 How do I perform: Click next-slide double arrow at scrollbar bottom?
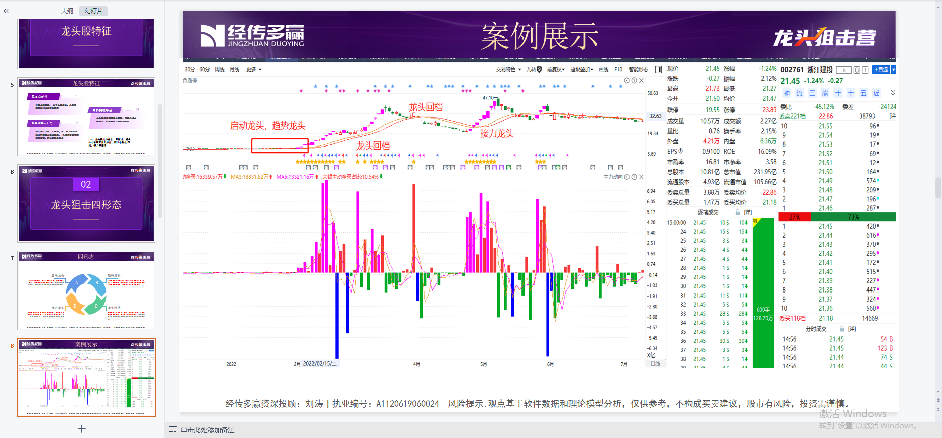click(938, 409)
